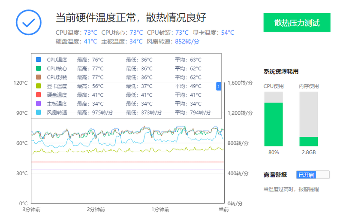Click the 1分钟前 time axis label

(160, 209)
